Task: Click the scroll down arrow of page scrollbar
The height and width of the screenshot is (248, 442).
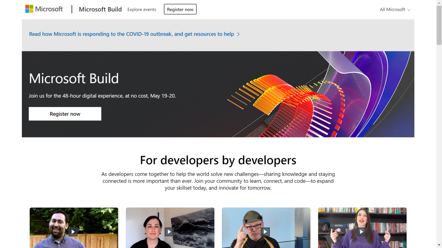Action: tap(439, 245)
